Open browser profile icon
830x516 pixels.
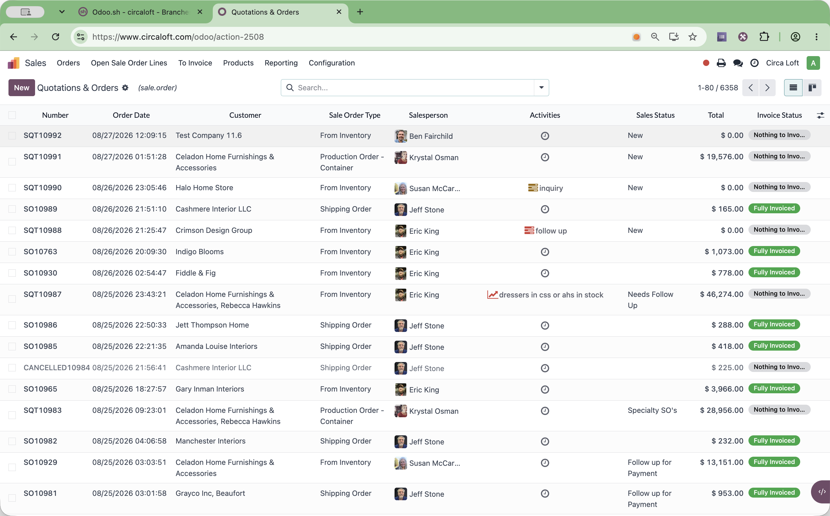796,37
